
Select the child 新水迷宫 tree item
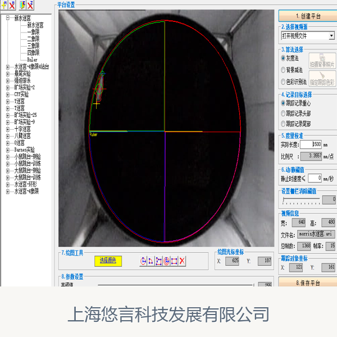pos(35,25)
